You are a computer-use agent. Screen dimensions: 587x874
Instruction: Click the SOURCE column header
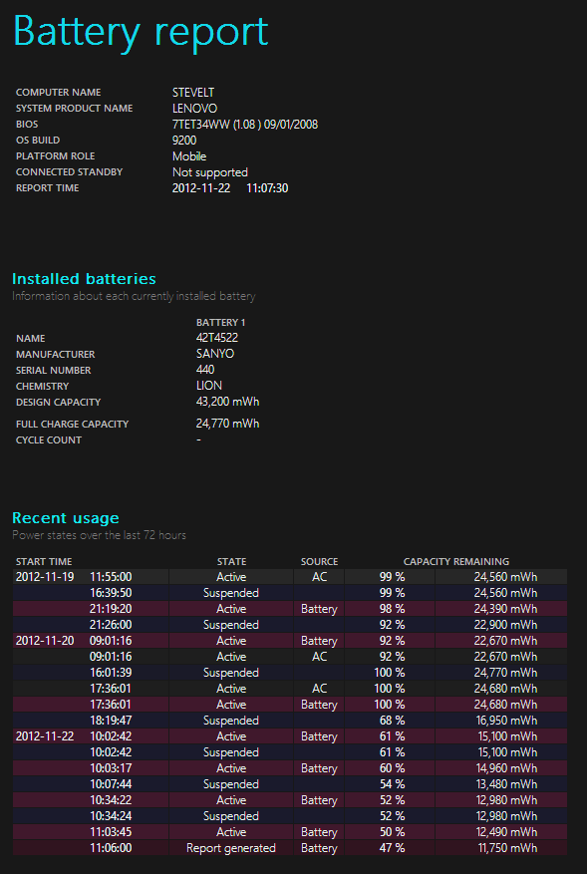(320, 562)
